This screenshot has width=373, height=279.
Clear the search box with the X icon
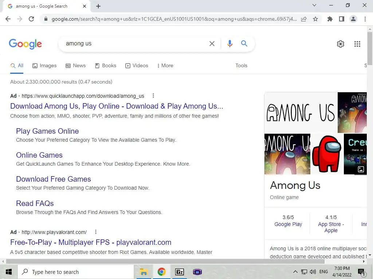pos(212,44)
